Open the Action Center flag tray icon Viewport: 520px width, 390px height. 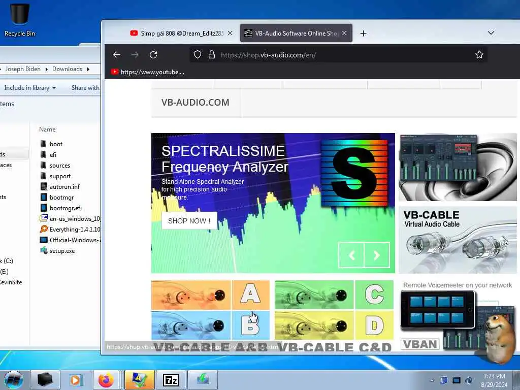[x=444, y=380]
